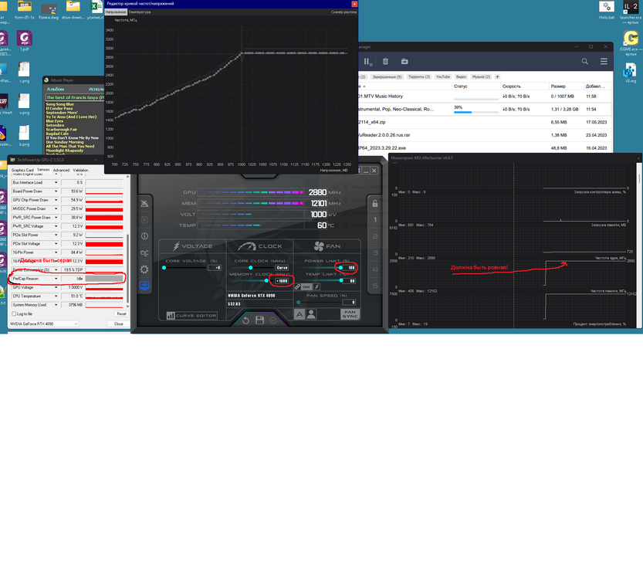The height and width of the screenshot is (579, 643).
Task: Select the YouTube tab in download manager
Action: tap(443, 76)
